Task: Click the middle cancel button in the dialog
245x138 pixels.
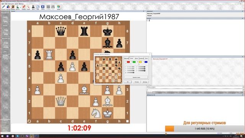Action: [x=137, y=82]
